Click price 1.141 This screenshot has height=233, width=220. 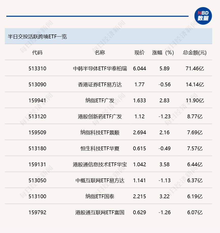coord(139,180)
